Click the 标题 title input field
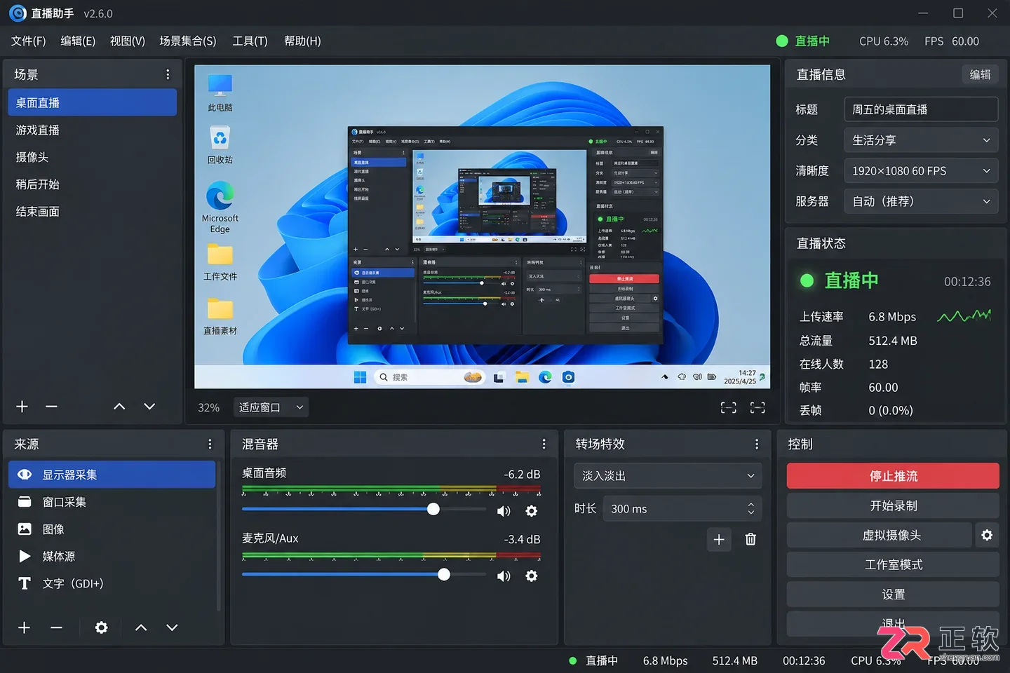Viewport: 1010px width, 673px height. [x=921, y=109]
